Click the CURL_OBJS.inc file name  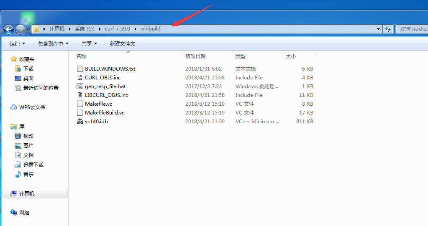tap(103, 77)
